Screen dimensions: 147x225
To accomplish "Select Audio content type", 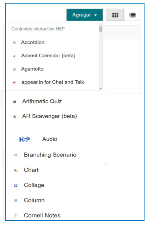I will click(x=50, y=139).
